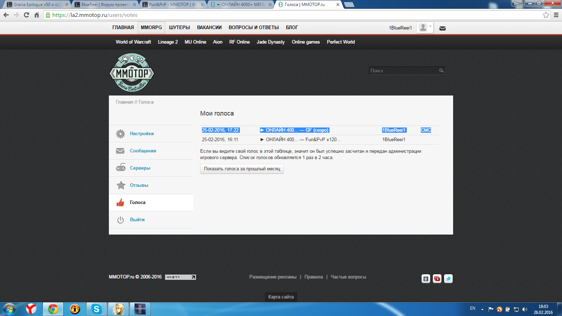Reload the page with refresh icon
Image resolution: width=562 pixels, height=316 pixels.
pos(26,15)
